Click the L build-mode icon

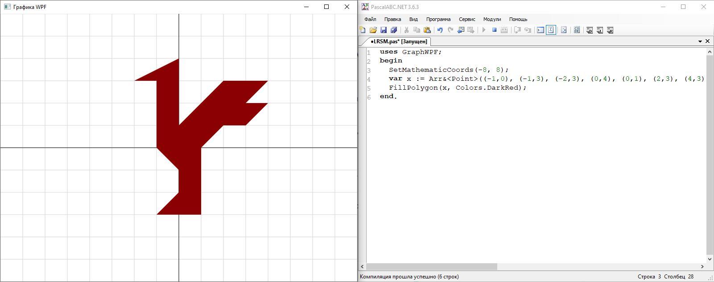click(600, 30)
